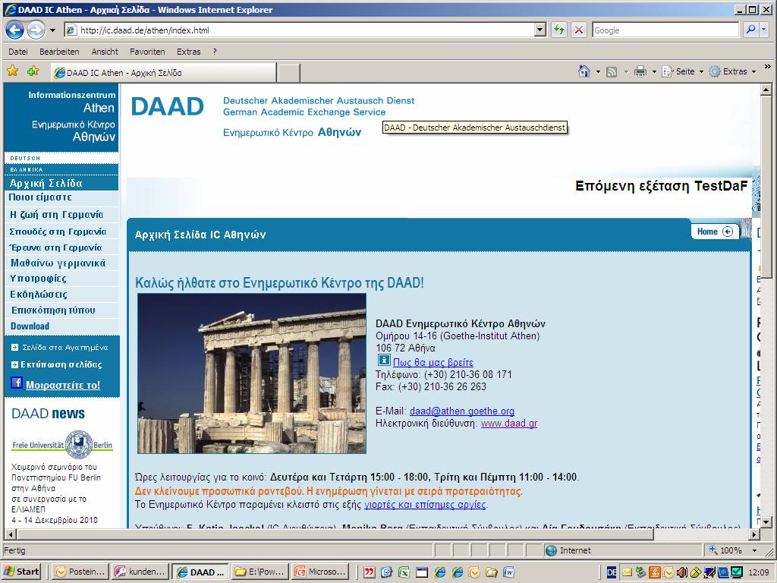Screen dimensions: 777x583
Task: Click vertical scrollbar up arrow
Action: (x=766, y=90)
